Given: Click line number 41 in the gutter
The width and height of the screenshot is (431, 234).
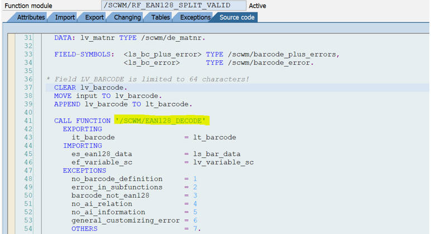Looking at the screenshot, I should tap(28, 121).
